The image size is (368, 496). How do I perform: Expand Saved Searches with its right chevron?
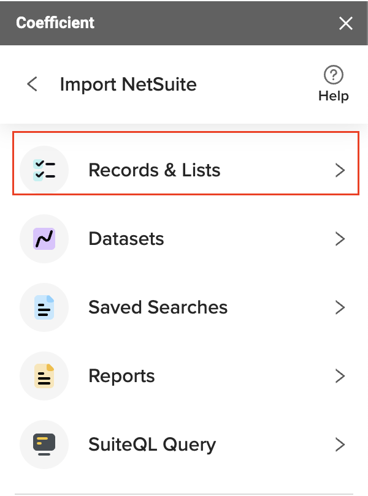pos(340,307)
